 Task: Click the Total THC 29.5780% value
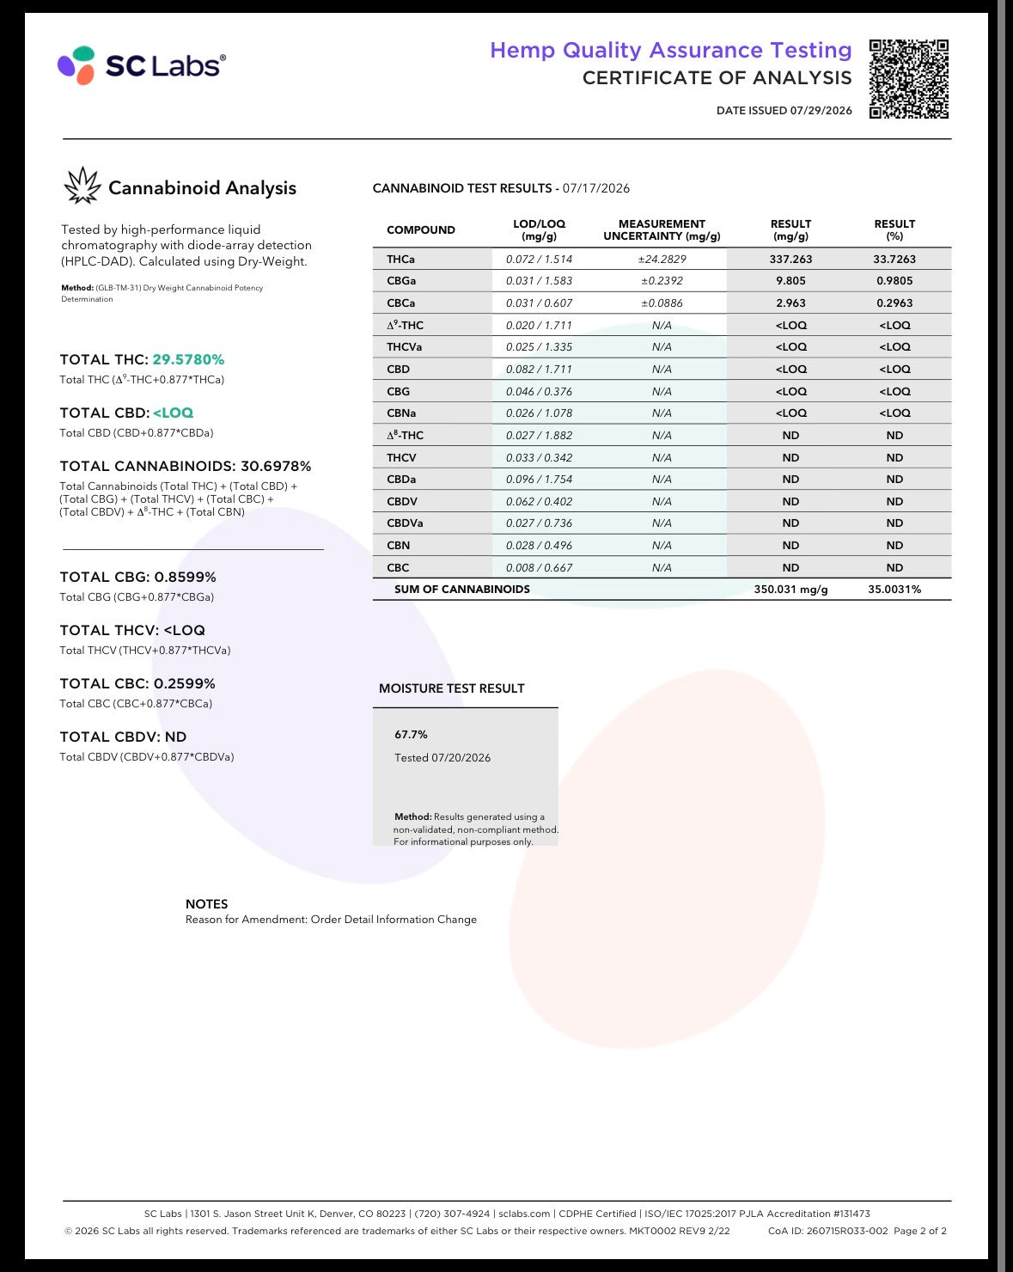(188, 359)
